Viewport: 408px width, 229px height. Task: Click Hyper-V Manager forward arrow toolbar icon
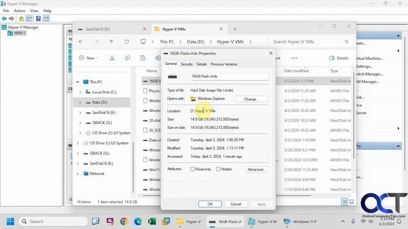point(11,18)
